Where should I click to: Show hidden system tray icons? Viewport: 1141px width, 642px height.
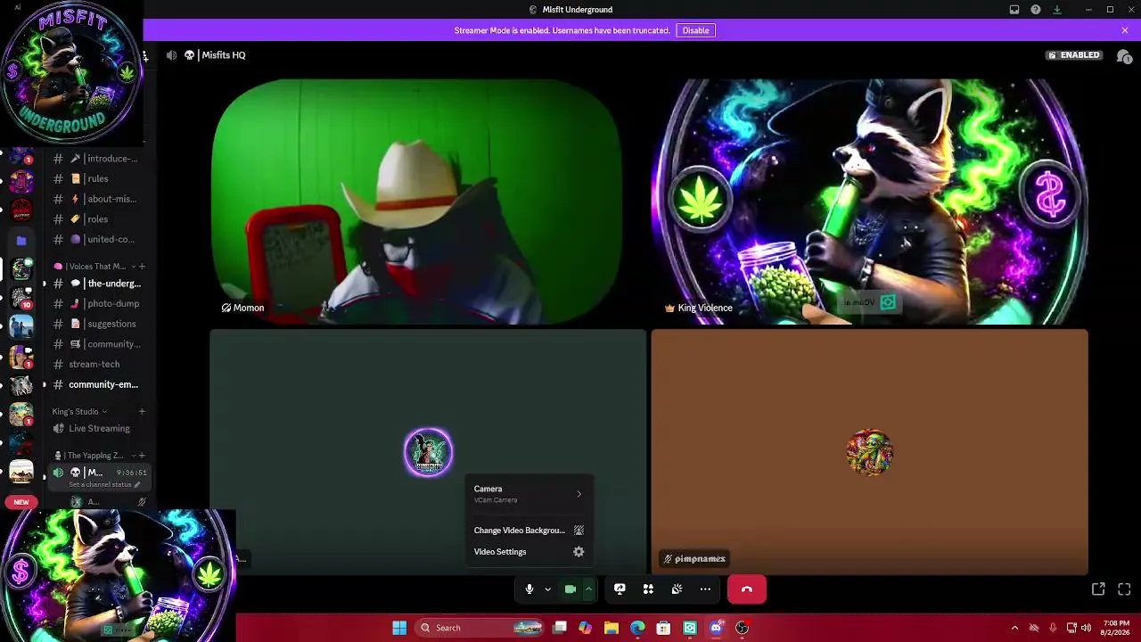click(x=1014, y=628)
